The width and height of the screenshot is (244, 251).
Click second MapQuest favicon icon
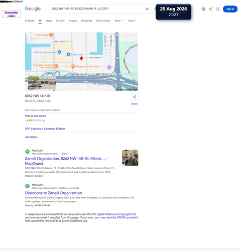27,186
